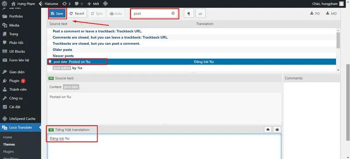350x159 pixels.
Task: Click the string list scroll down arrow
Action: click(x=338, y=70)
